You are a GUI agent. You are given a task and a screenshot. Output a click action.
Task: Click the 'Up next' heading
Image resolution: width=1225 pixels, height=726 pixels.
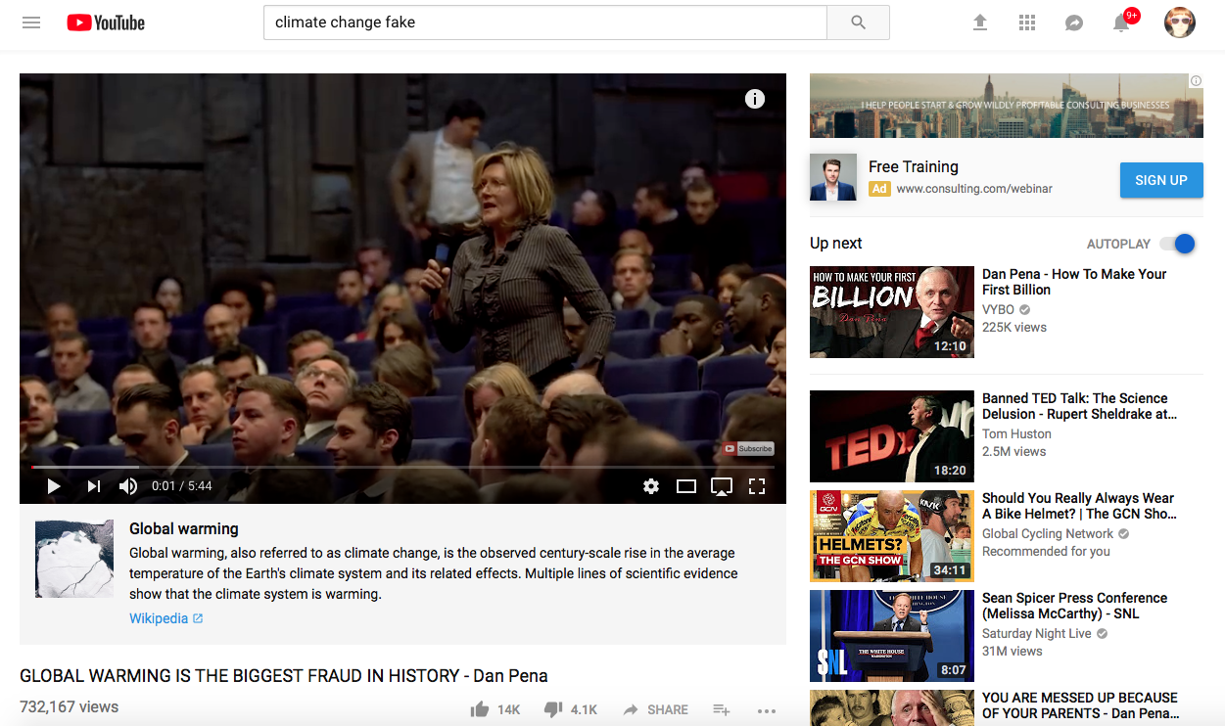point(836,243)
